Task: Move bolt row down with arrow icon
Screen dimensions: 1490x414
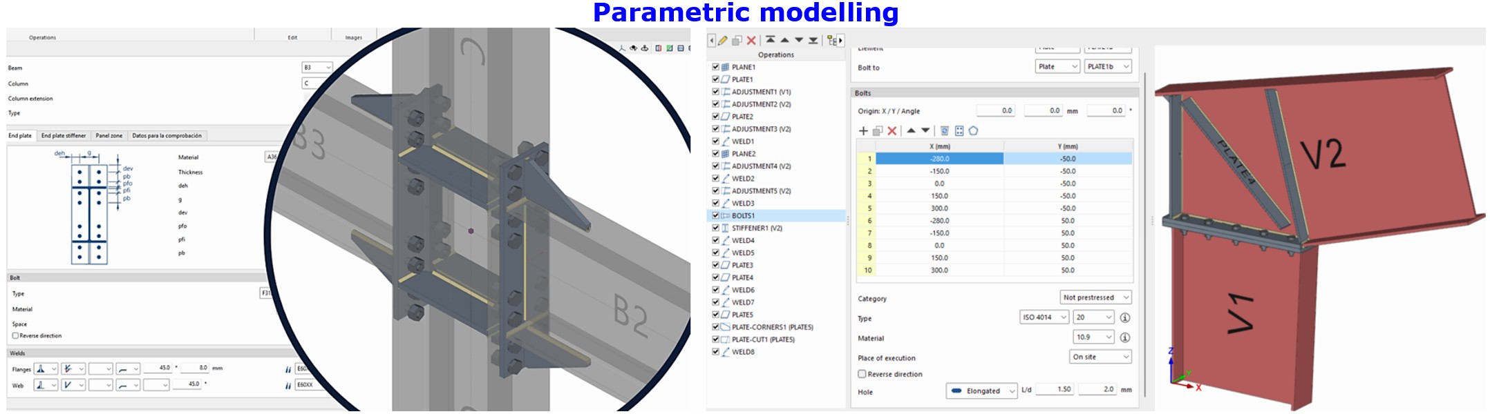Action: coord(925,130)
